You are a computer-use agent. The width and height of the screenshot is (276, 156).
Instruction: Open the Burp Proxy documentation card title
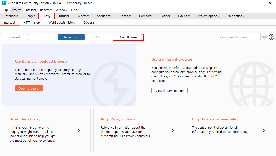tap(216, 119)
